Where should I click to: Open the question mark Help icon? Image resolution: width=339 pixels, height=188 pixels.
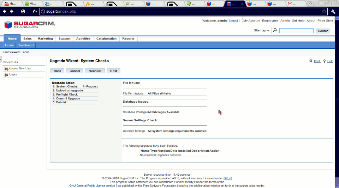(324, 61)
